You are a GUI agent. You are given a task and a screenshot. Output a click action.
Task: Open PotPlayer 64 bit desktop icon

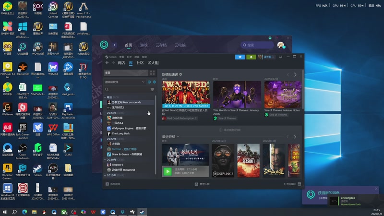tap(7, 70)
